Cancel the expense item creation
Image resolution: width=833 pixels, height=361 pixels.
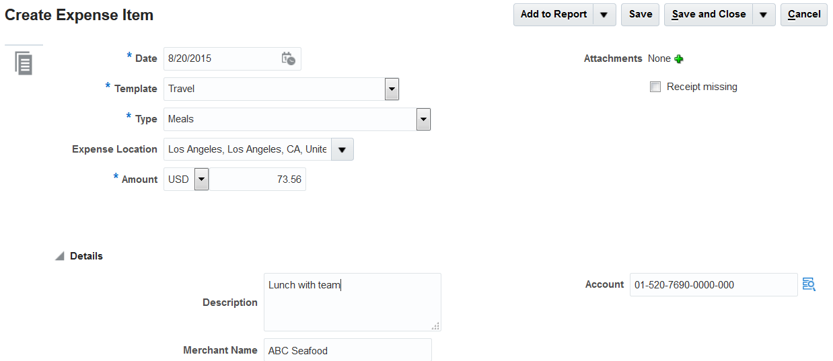pyautogui.click(x=803, y=14)
